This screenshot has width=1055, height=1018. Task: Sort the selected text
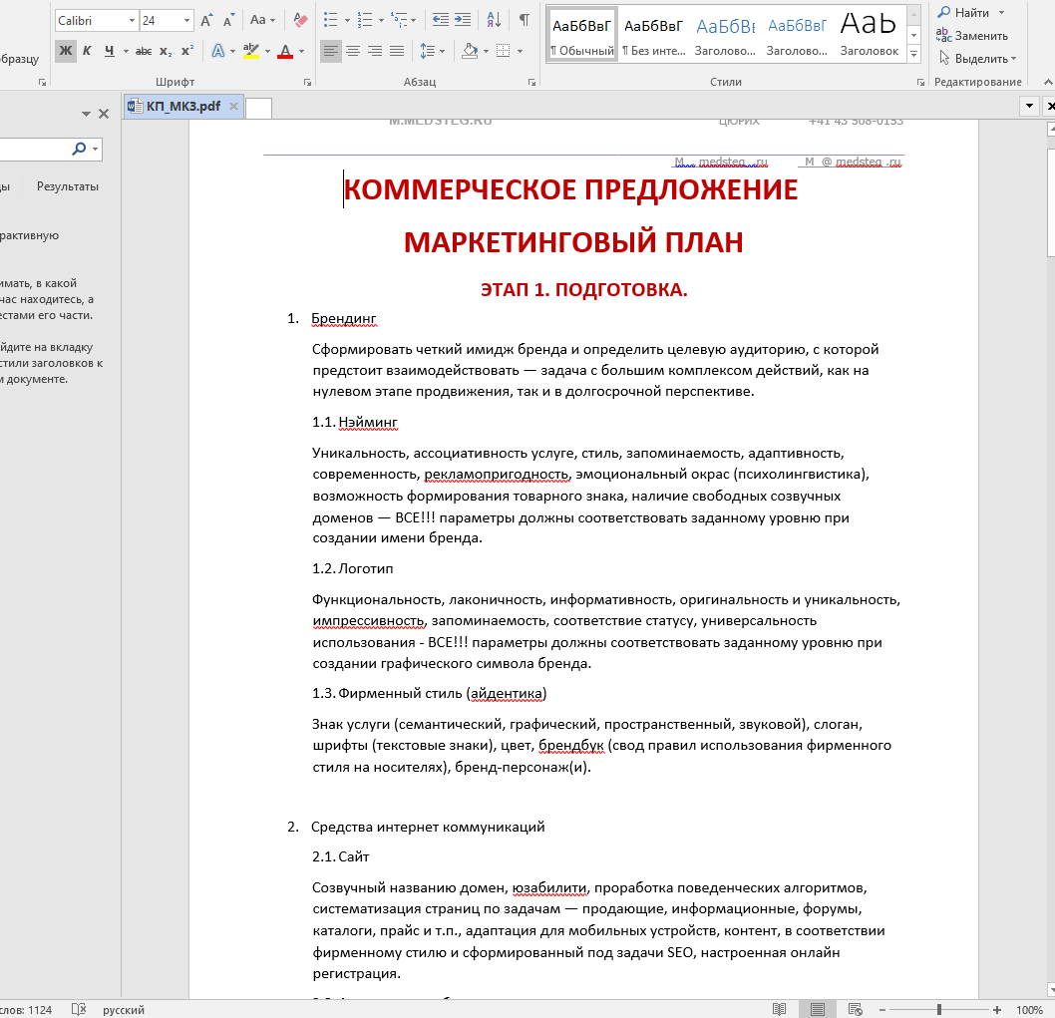[x=494, y=20]
